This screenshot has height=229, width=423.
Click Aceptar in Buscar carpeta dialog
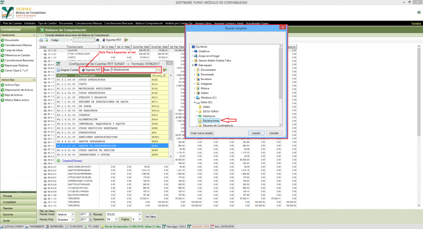(256, 133)
